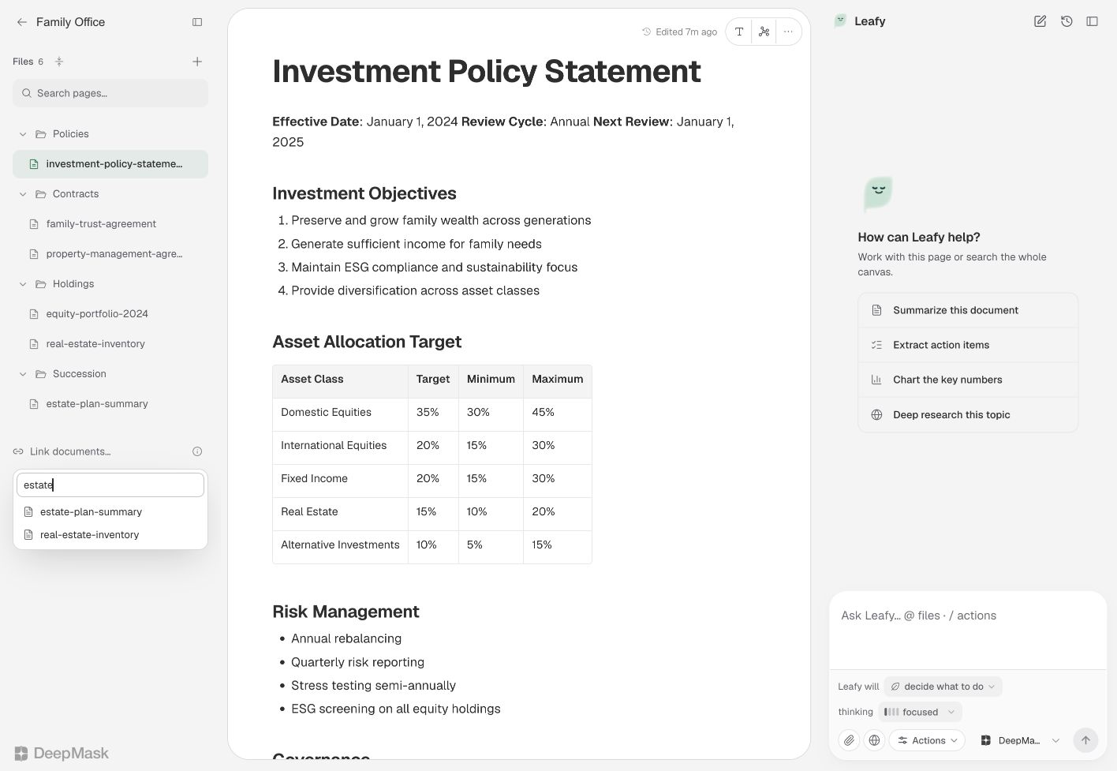Choose Extract action items
Viewport: 1117px width, 771px height.
(968, 345)
